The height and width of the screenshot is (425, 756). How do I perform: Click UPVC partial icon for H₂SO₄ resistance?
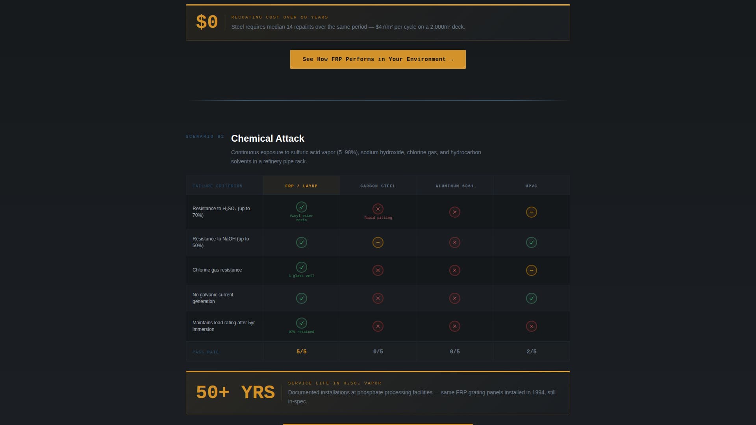[531, 212]
